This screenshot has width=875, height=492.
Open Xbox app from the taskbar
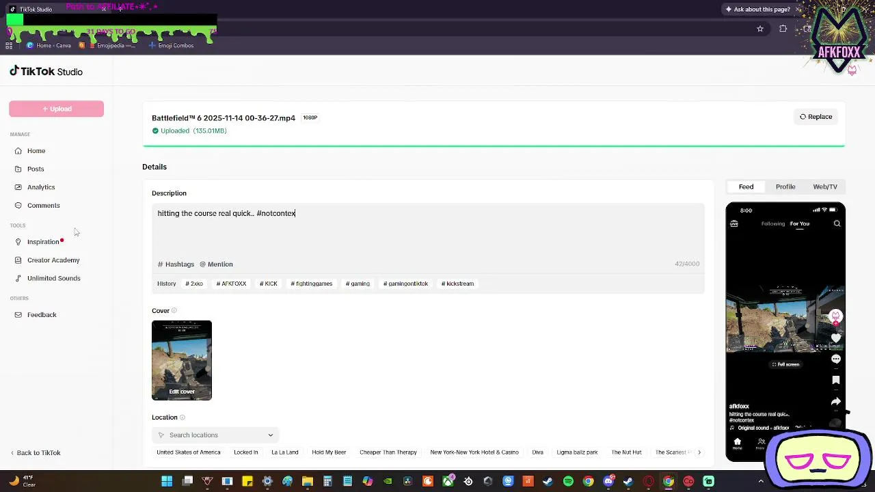[448, 481]
